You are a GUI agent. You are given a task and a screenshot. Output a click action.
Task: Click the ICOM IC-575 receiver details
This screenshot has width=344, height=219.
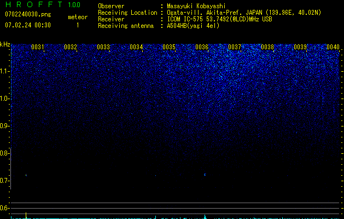click(219, 19)
